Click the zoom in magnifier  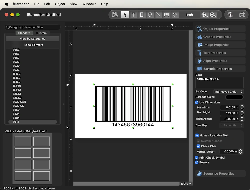coord(204,15)
